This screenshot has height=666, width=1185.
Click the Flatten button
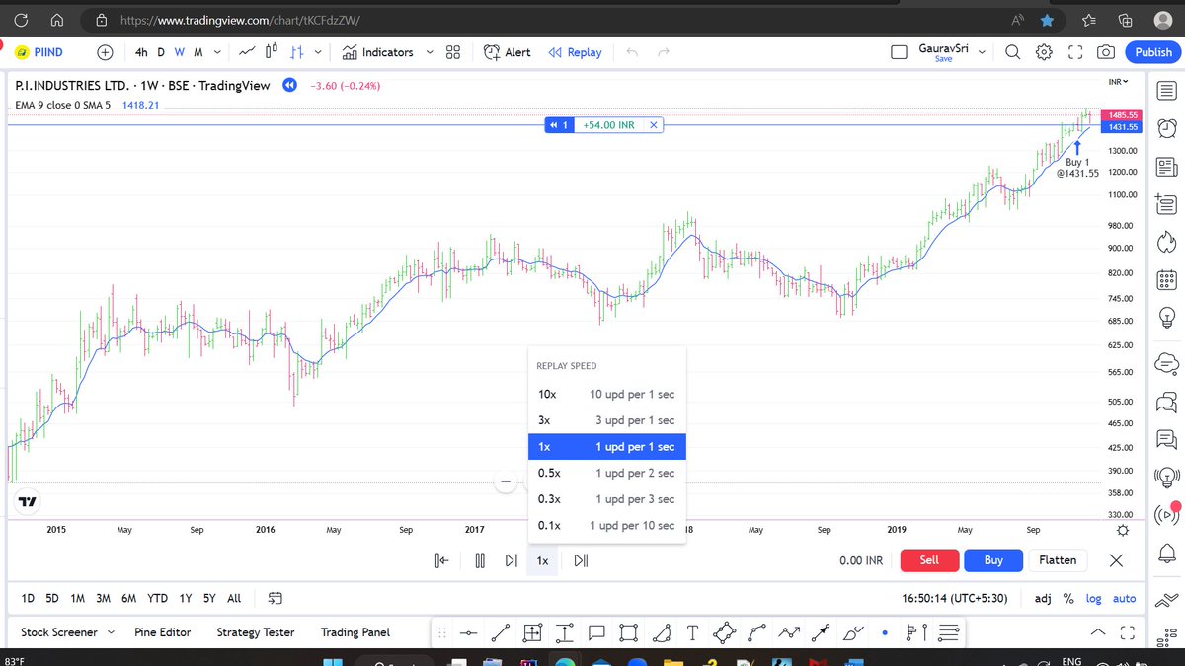pyautogui.click(x=1058, y=559)
